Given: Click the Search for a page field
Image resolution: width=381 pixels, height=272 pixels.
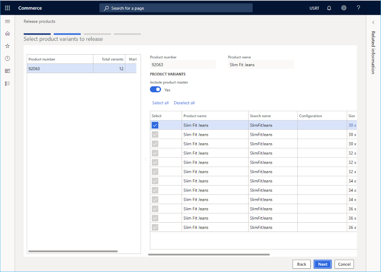Looking at the screenshot, I should [176, 7].
